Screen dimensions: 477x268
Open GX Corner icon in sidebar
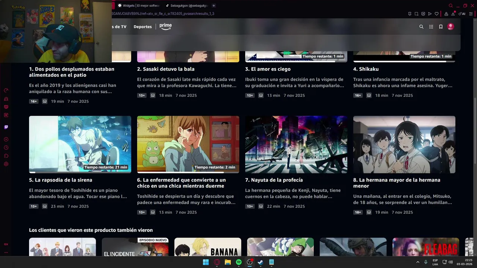pyautogui.click(x=6, y=245)
